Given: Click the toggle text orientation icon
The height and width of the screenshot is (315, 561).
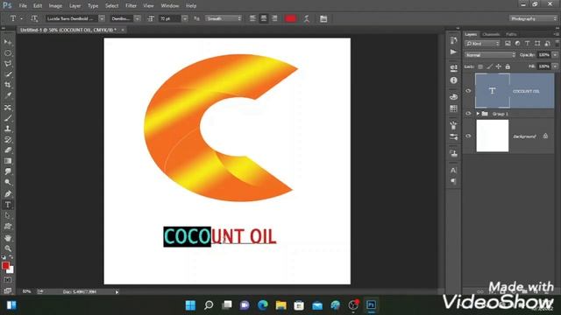Looking at the screenshot, I should tap(34, 18).
